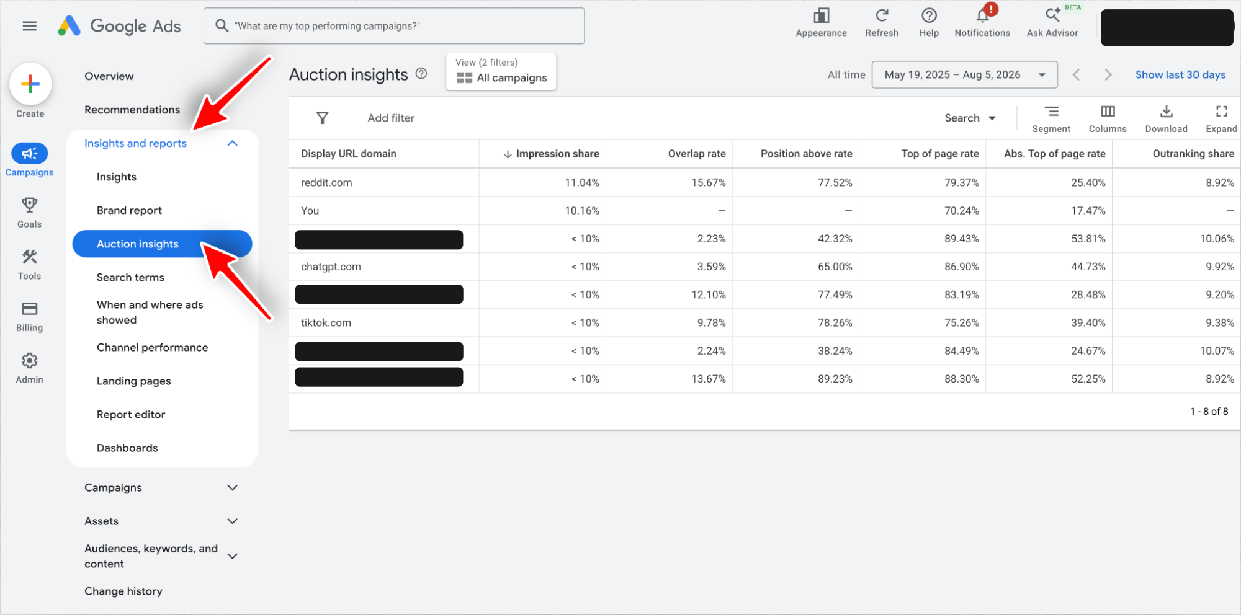Open the redacted account menu at top right

(x=1167, y=27)
